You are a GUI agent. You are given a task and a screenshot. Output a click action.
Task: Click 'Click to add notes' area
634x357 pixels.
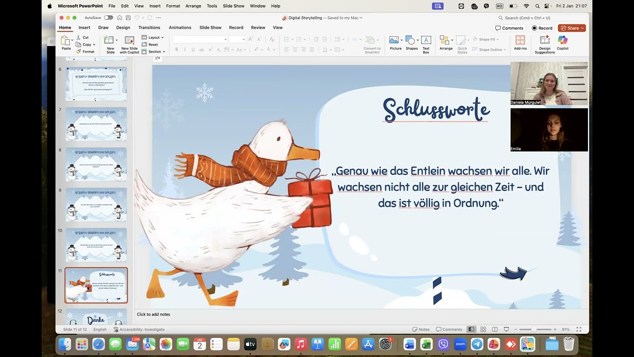coord(154,314)
